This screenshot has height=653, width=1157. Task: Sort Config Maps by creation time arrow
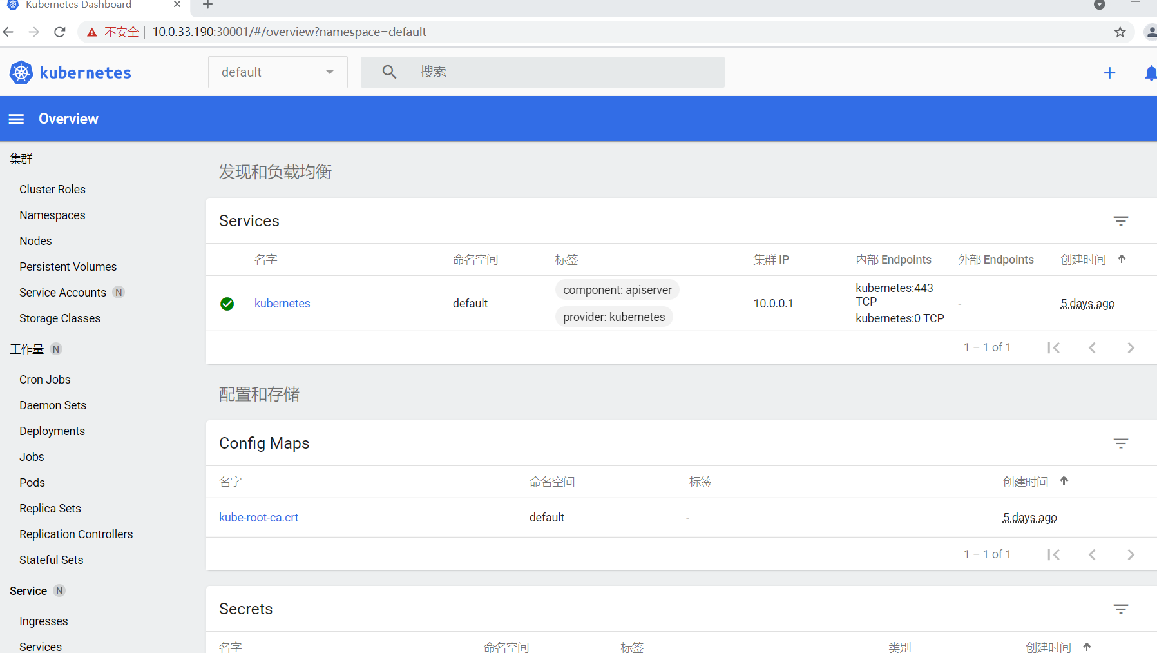(x=1064, y=481)
